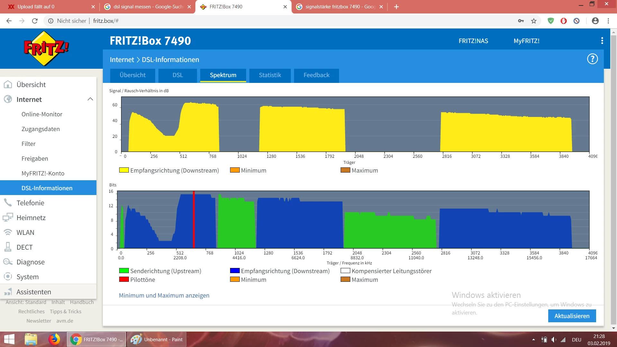
Task: Bookmark page with star icon
Action: (x=534, y=21)
